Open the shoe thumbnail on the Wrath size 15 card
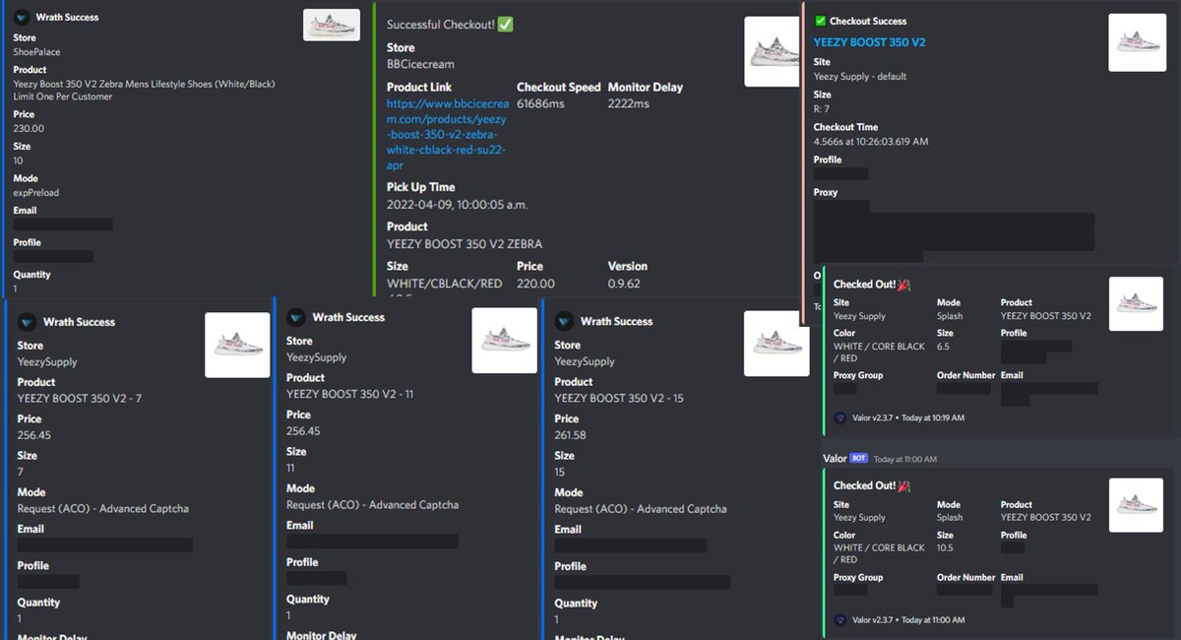The image size is (1181, 640). click(777, 344)
